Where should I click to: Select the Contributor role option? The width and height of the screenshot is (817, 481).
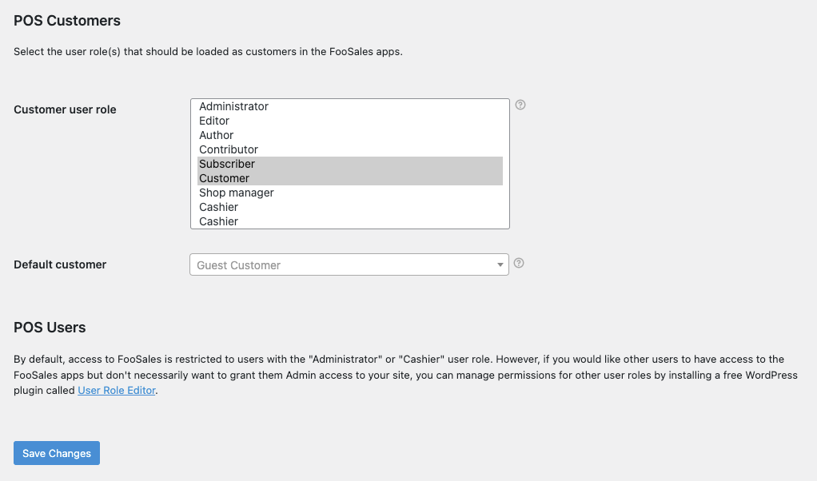(229, 149)
